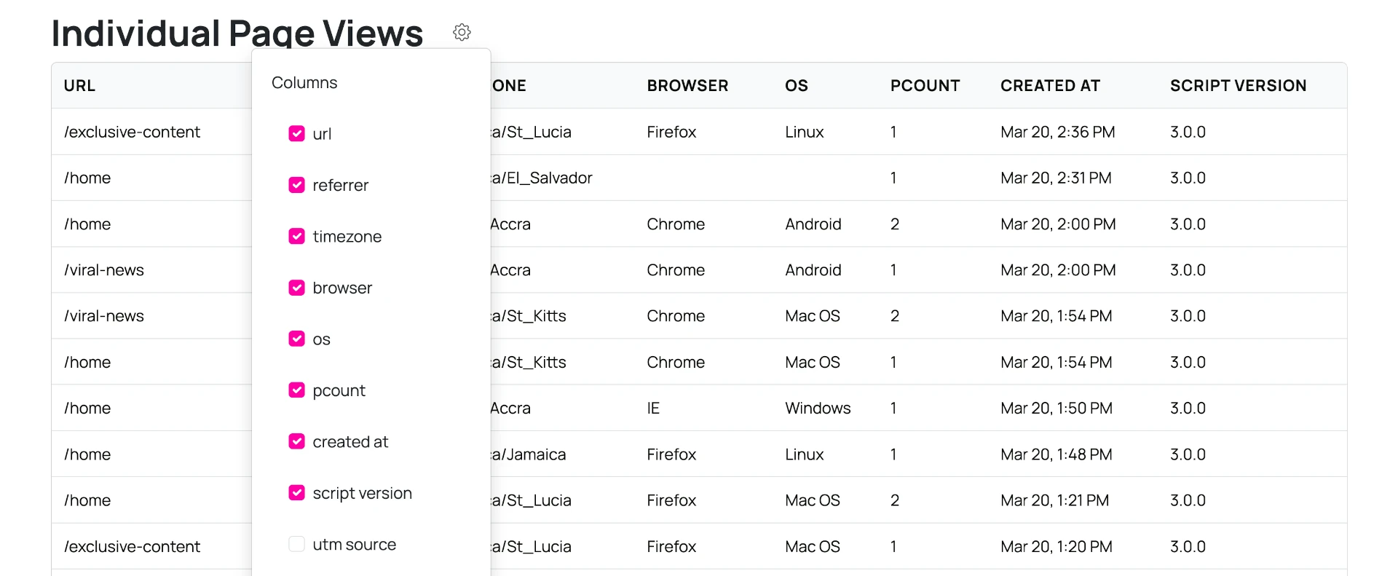This screenshot has width=1398, height=576.
Task: Toggle the timezone column checkbox
Action: click(x=296, y=236)
